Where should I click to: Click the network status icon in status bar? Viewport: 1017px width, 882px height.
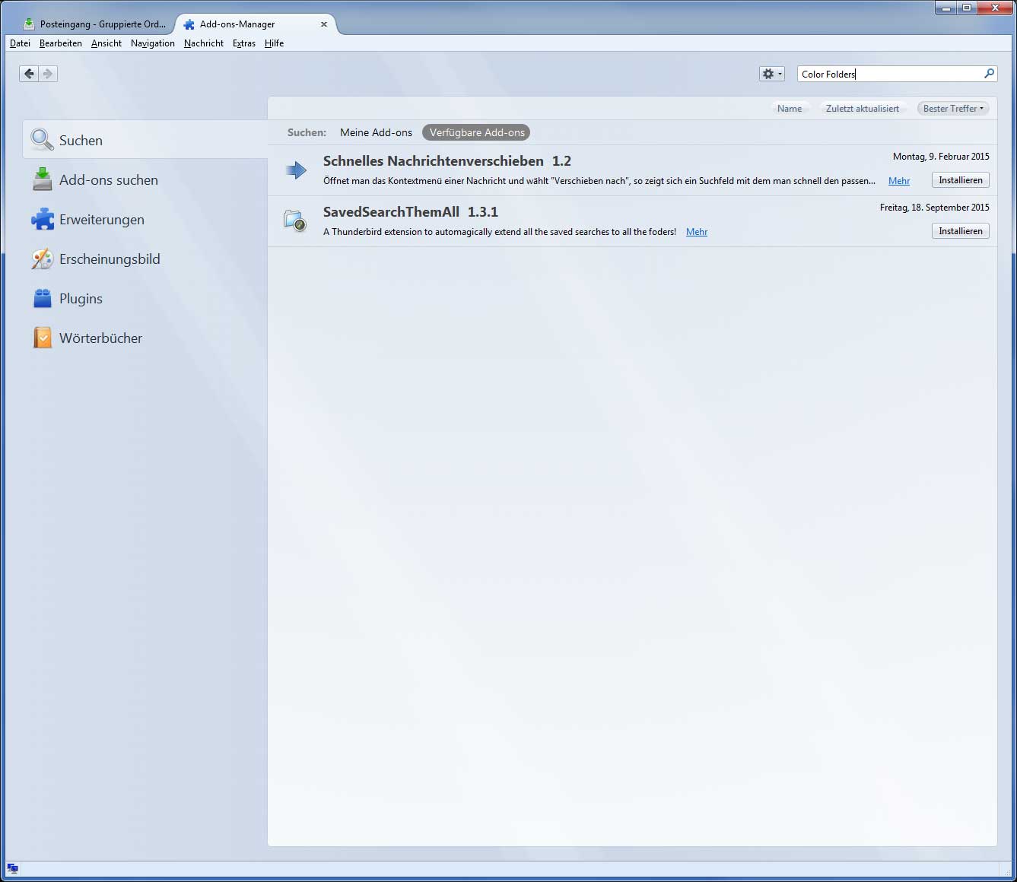[12, 868]
